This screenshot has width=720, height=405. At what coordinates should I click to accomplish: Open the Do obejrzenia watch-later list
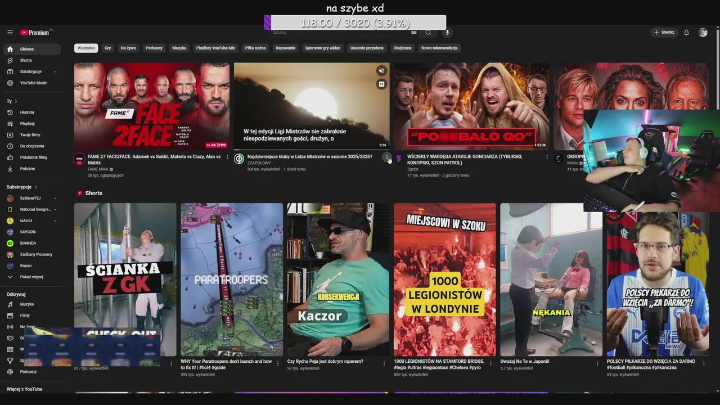[x=31, y=146]
